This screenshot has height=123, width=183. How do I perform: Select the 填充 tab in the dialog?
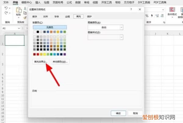pyautogui.click(x=78, y=16)
